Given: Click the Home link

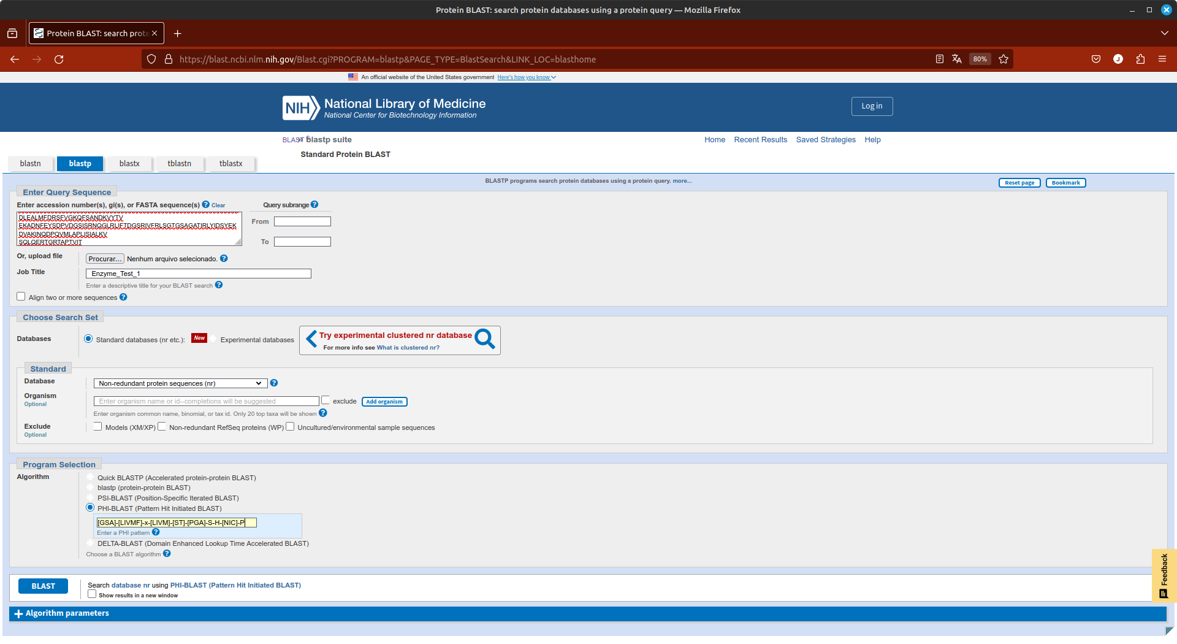Looking at the screenshot, I should [714, 140].
